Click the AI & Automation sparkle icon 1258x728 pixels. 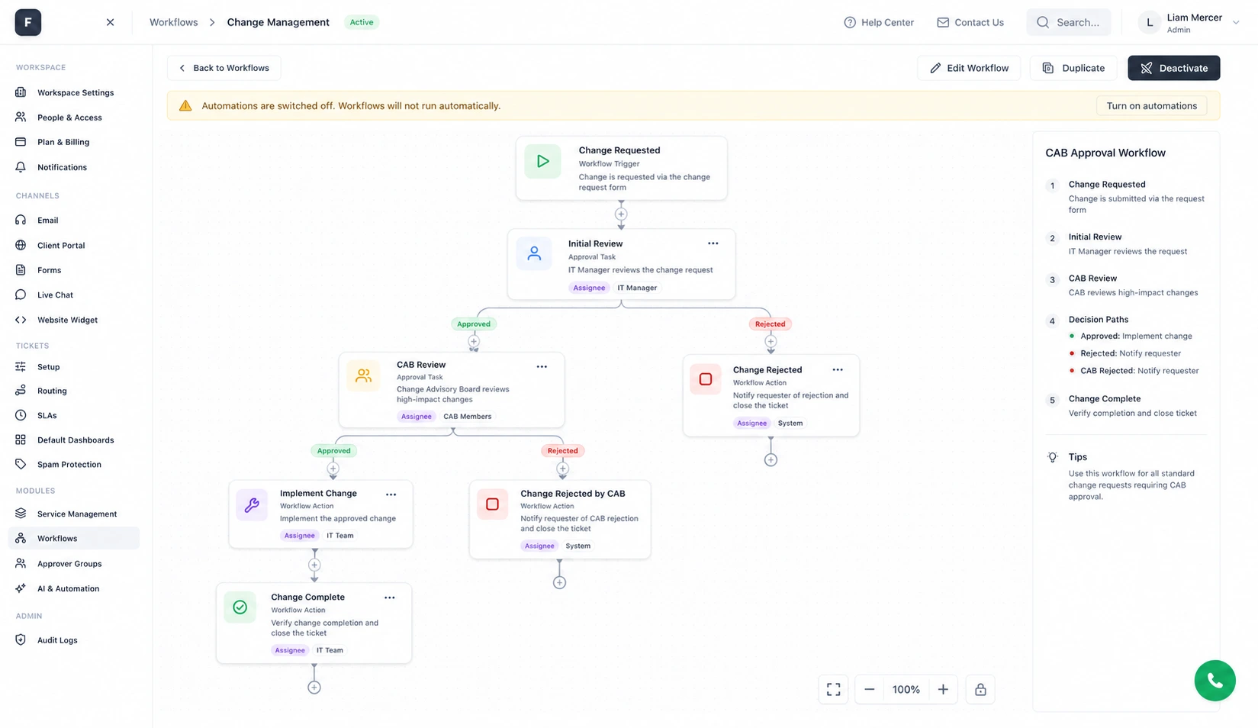tap(21, 588)
